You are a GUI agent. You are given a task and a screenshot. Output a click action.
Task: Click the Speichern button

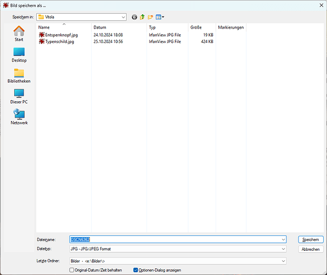point(311,240)
